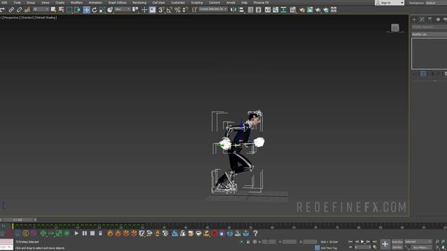Switch to the Modify command panel tab
Viewport: 447px width, 251px height.
pos(422,20)
